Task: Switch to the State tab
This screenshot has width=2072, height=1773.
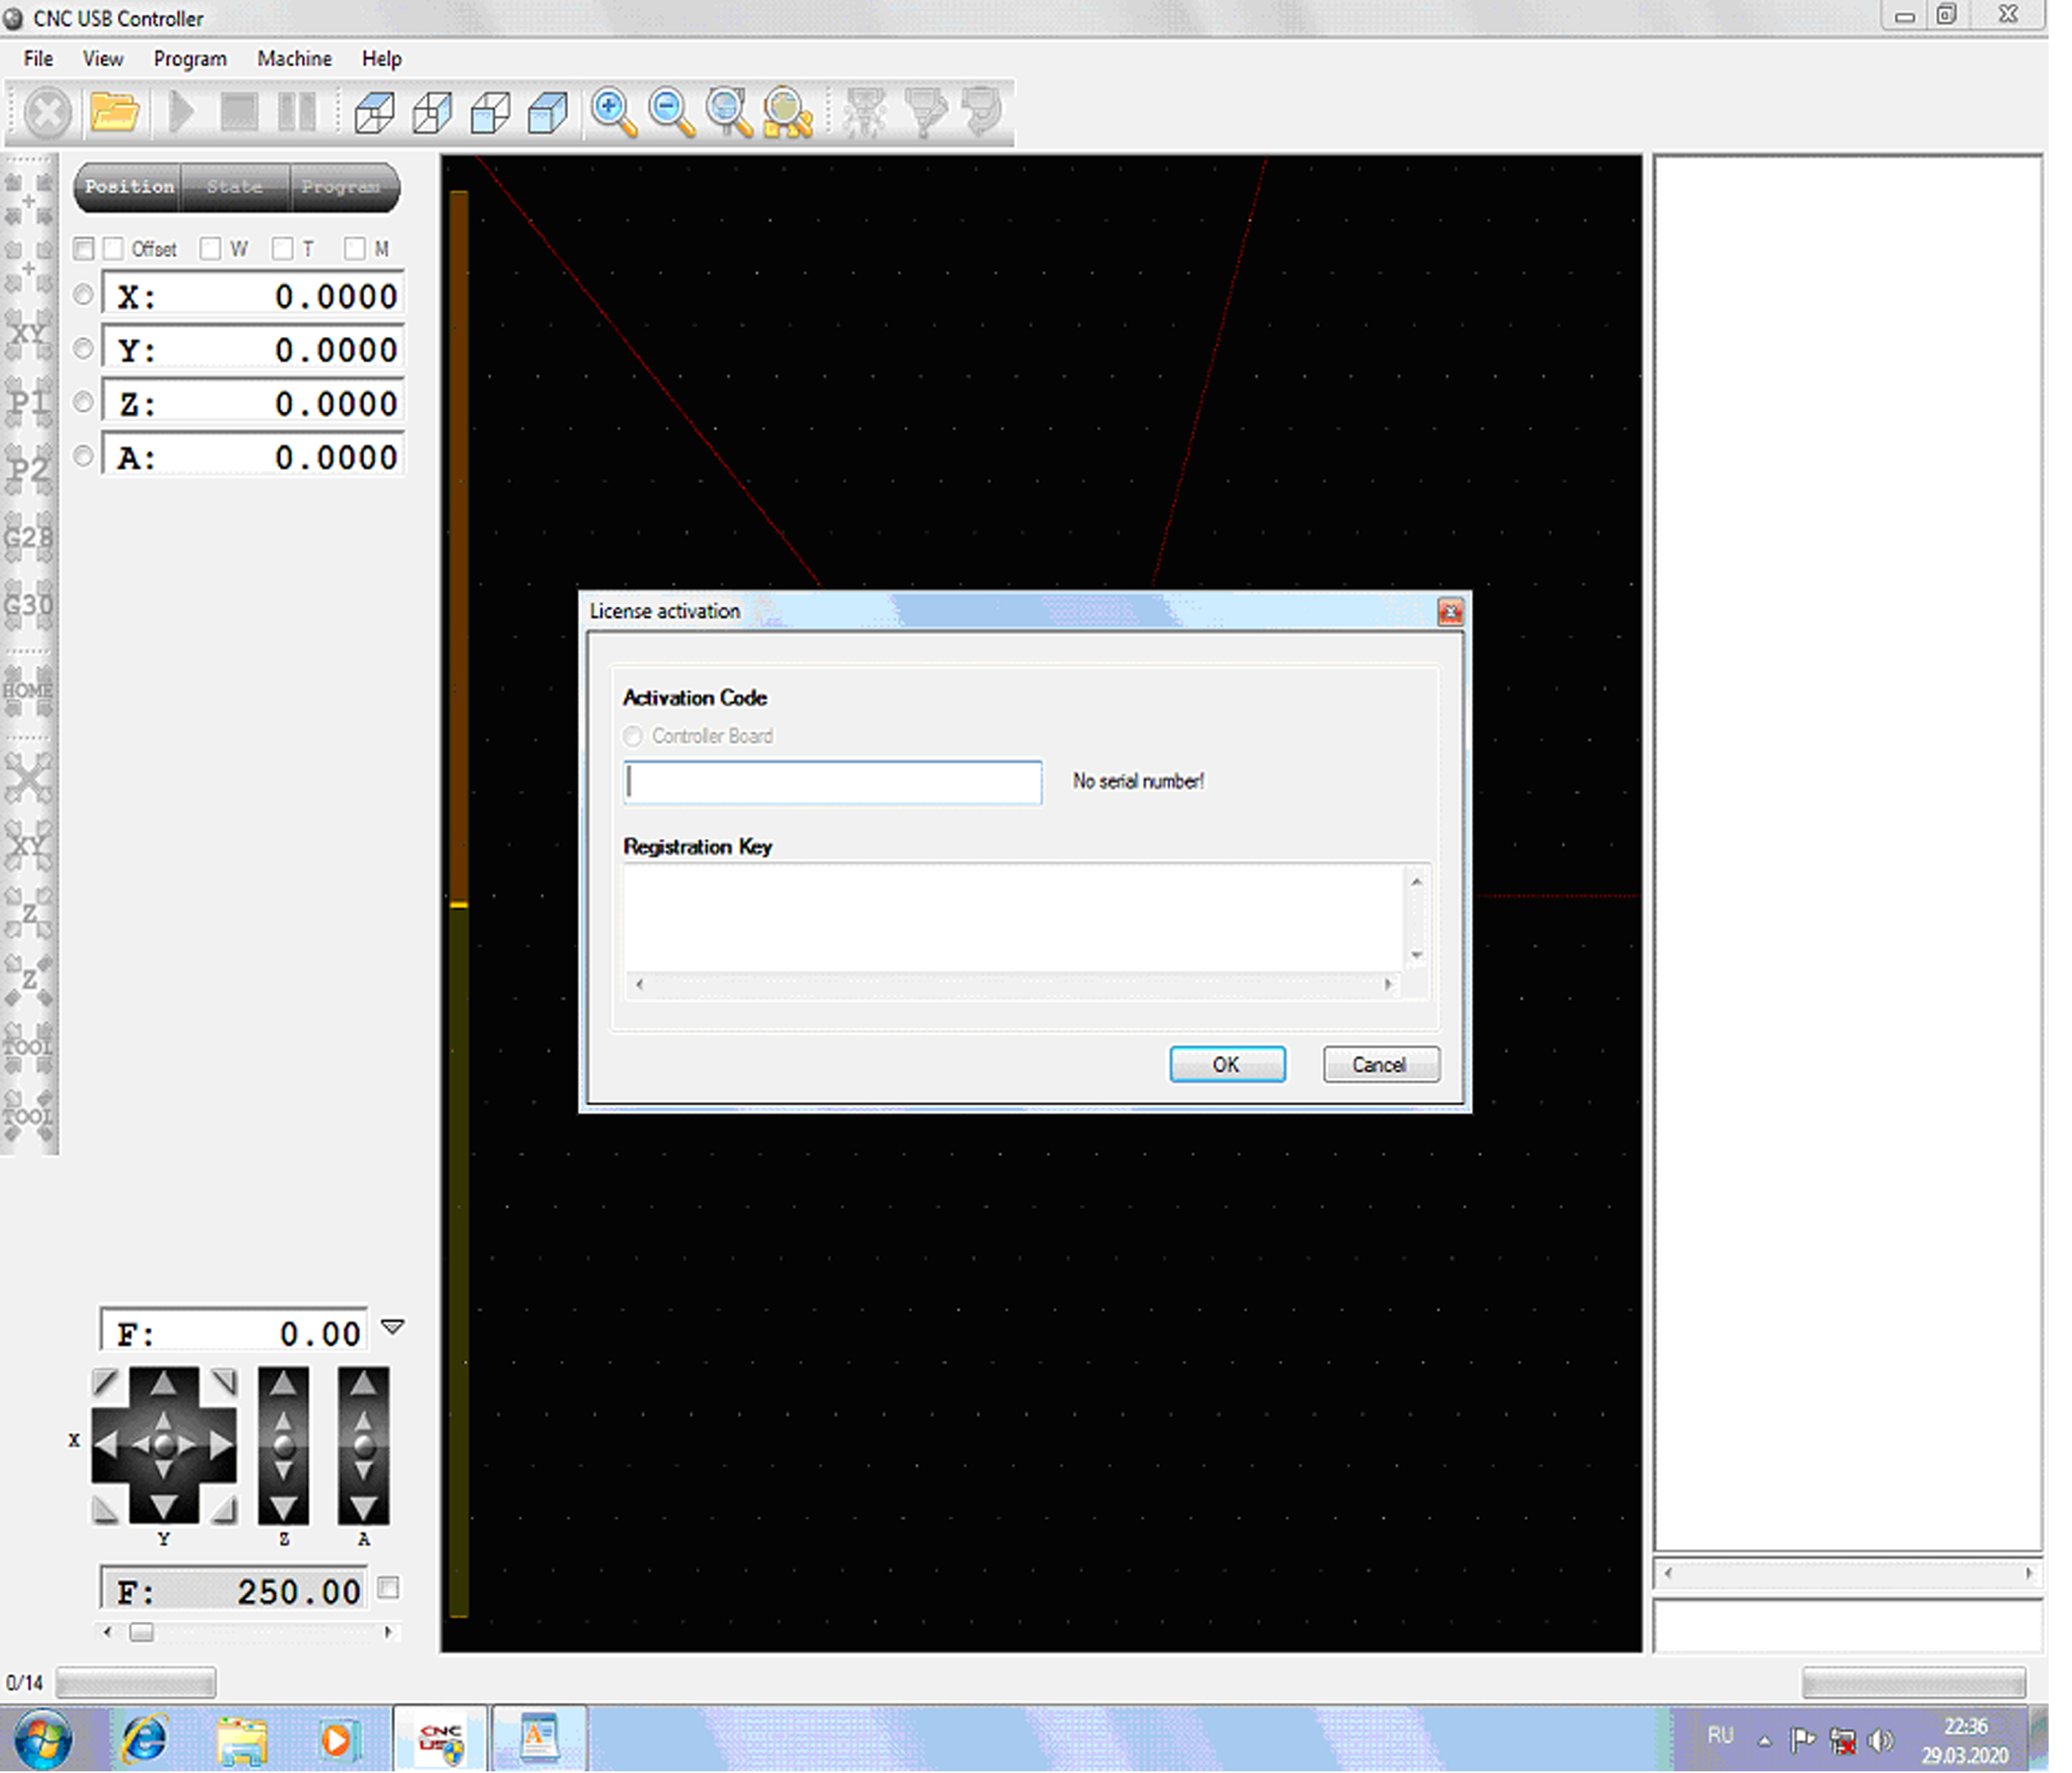Action: [x=235, y=187]
